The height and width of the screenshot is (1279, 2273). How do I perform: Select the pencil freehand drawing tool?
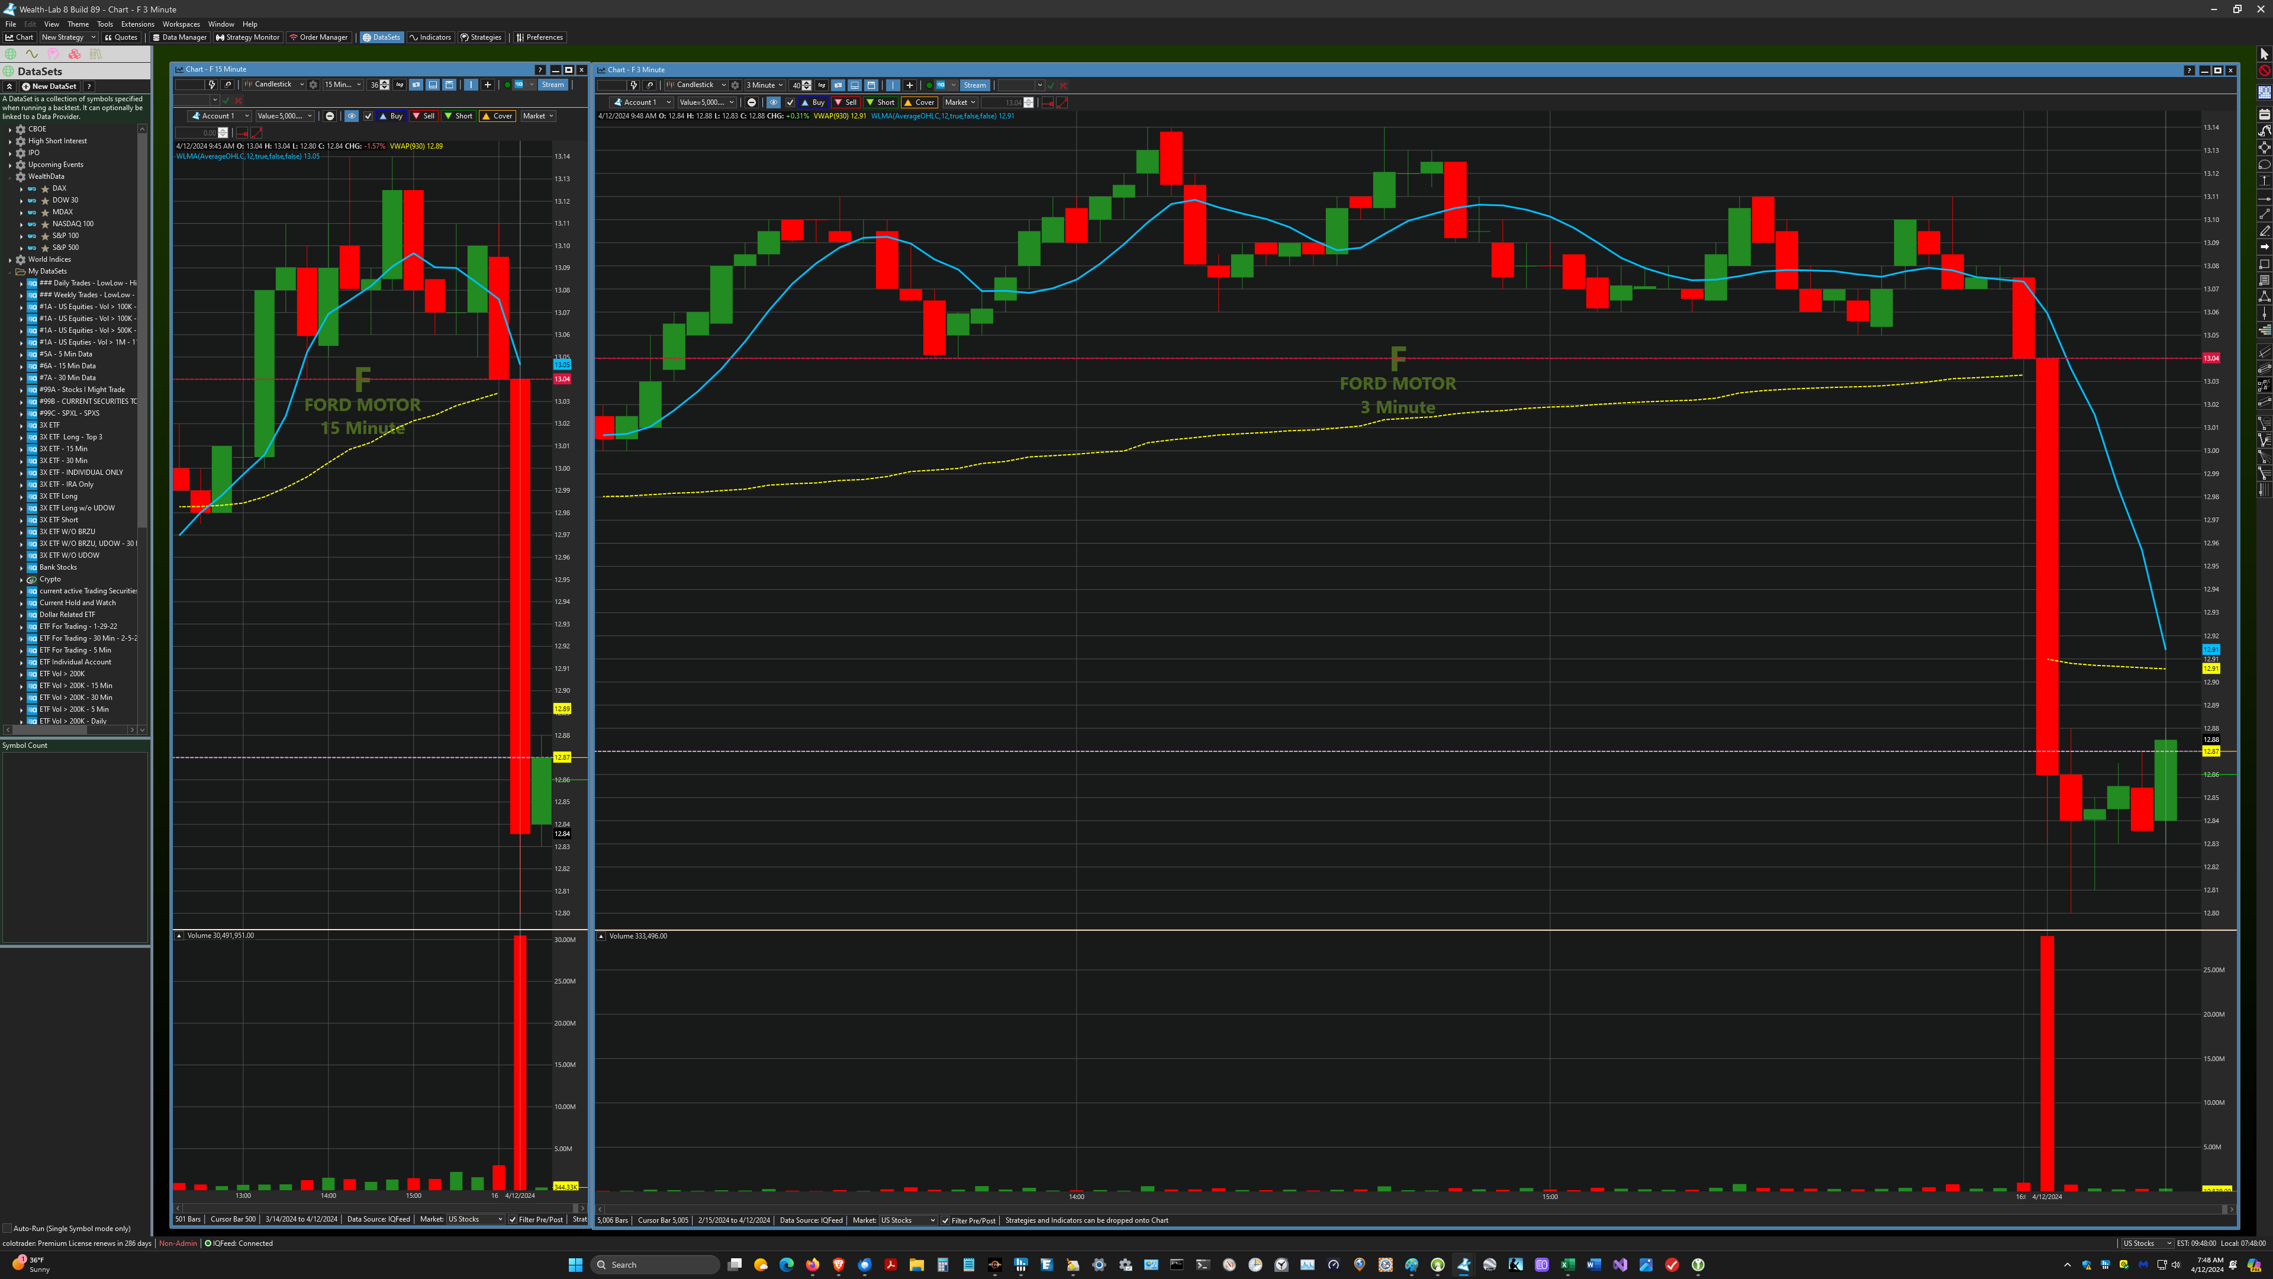[2264, 230]
